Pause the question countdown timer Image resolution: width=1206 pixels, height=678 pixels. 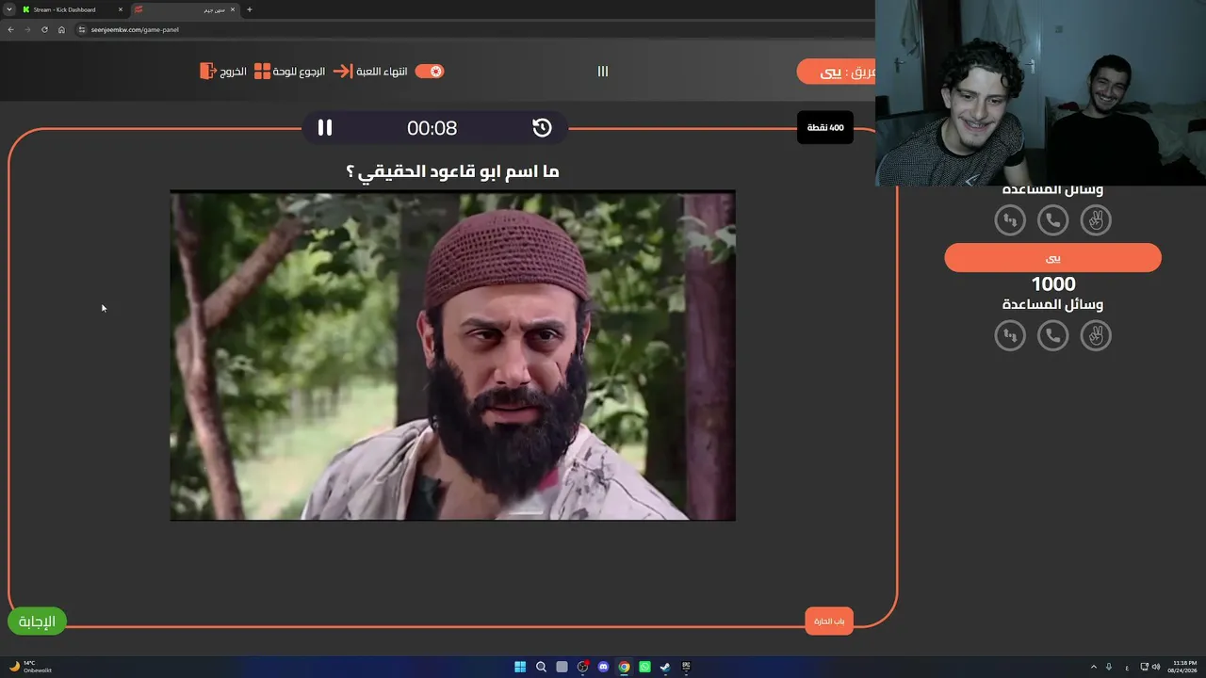[325, 127]
